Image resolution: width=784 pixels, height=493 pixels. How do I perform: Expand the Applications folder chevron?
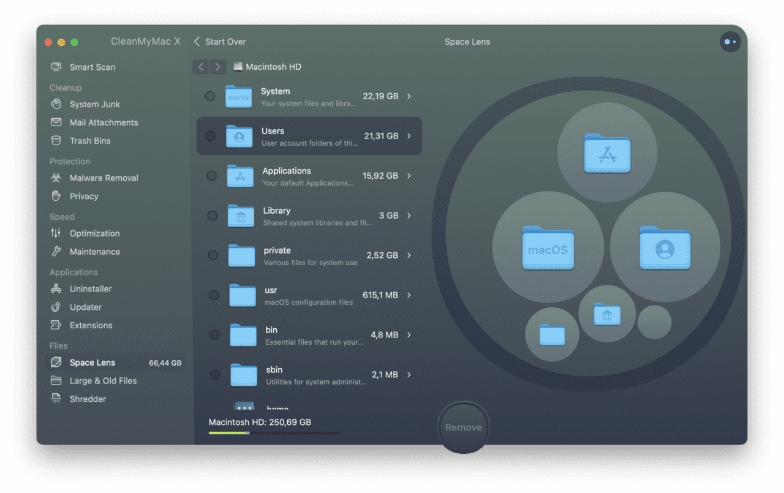409,176
